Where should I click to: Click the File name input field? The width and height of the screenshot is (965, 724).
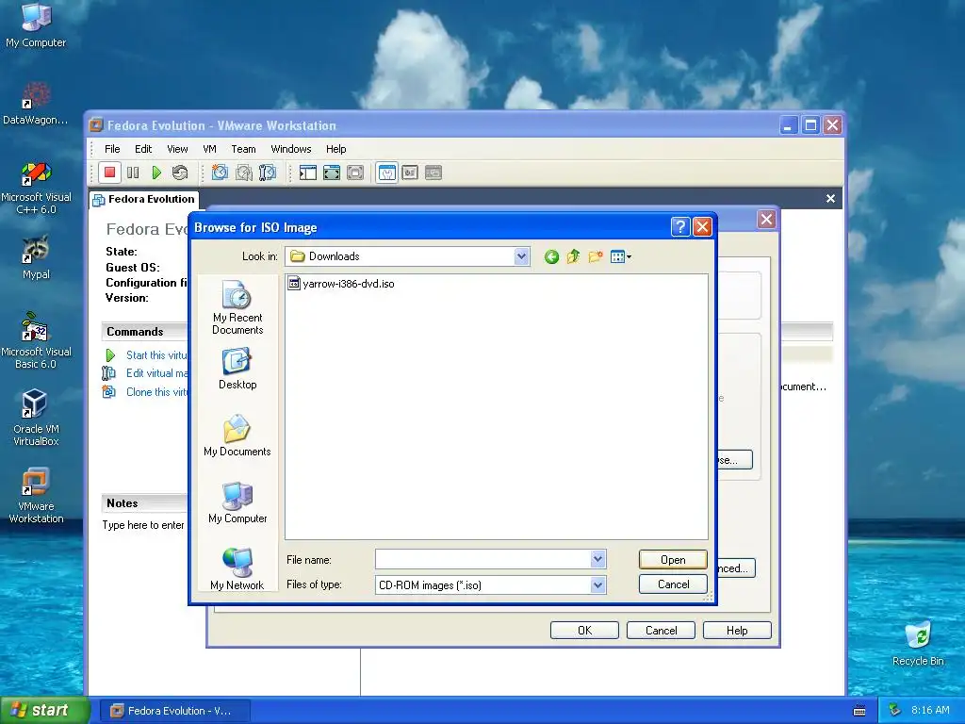click(483, 559)
